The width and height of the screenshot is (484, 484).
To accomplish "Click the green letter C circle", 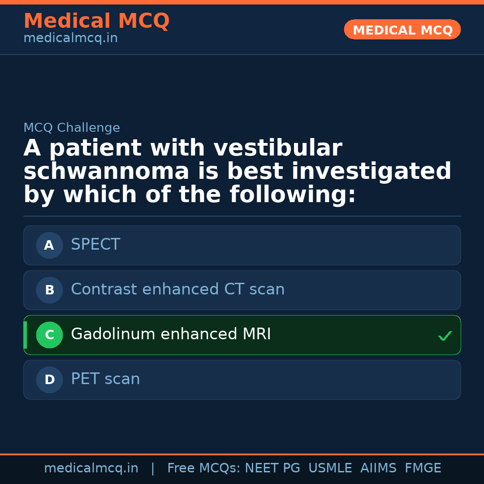I will tap(49, 335).
